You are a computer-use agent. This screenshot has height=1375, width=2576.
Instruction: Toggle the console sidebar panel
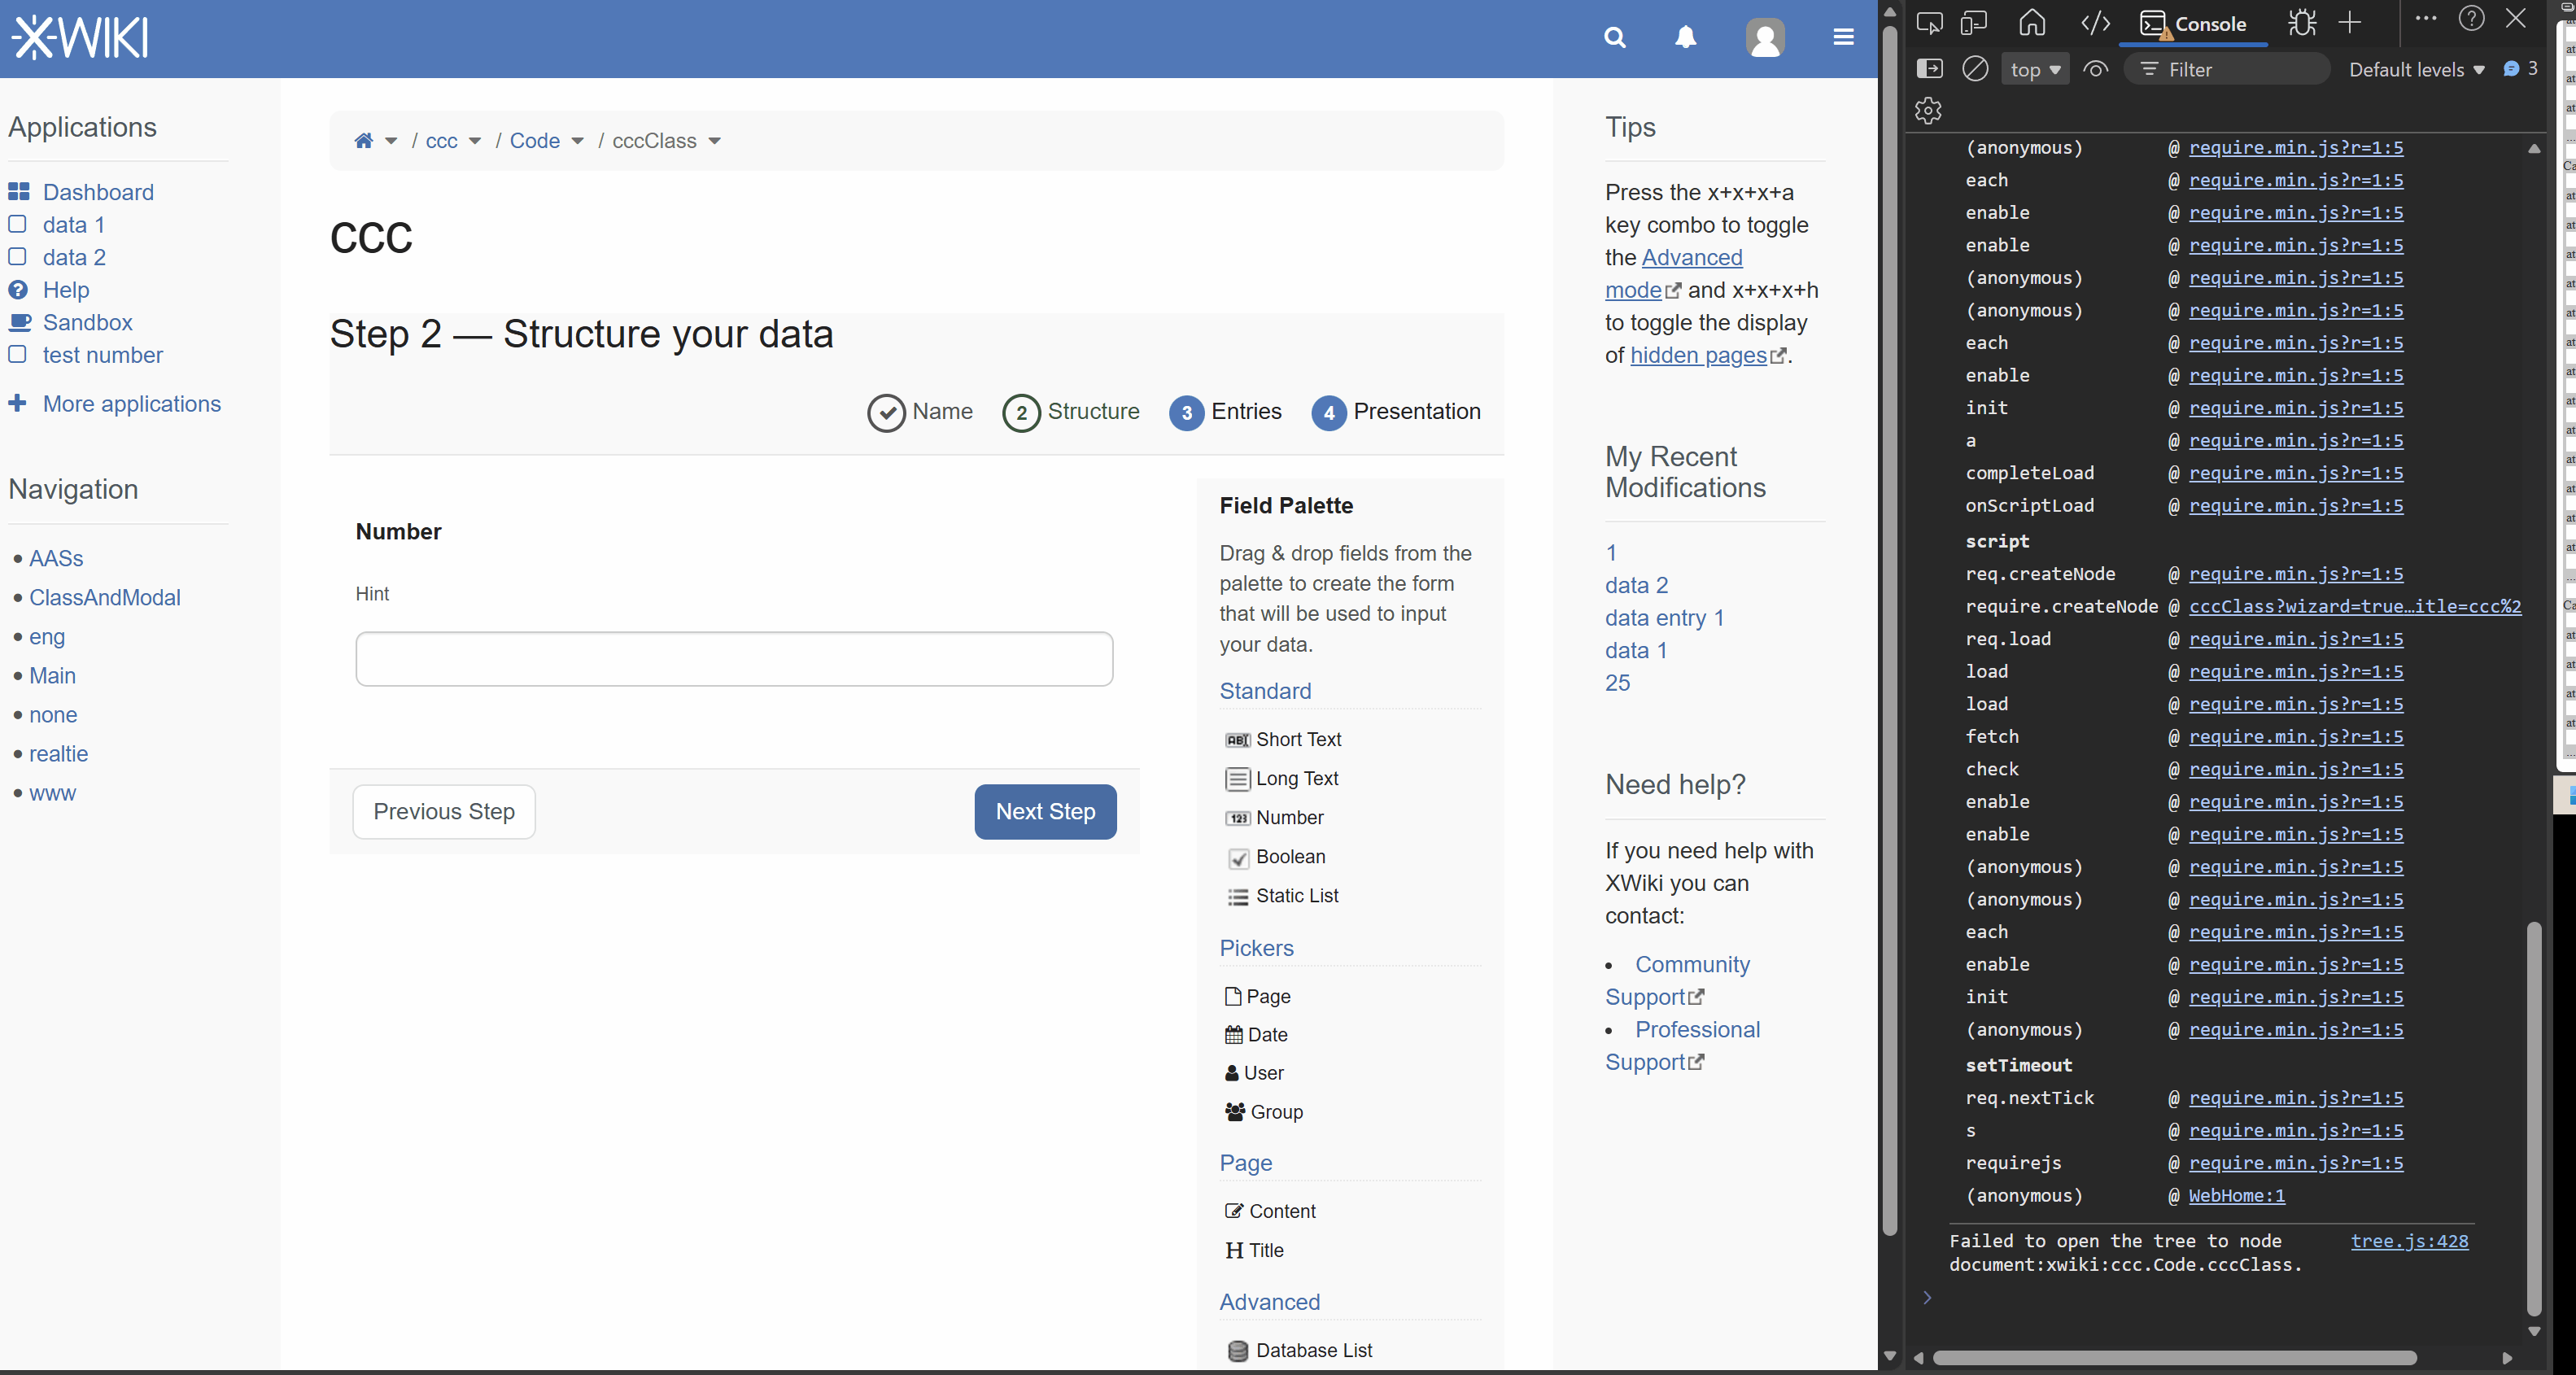click(1929, 69)
